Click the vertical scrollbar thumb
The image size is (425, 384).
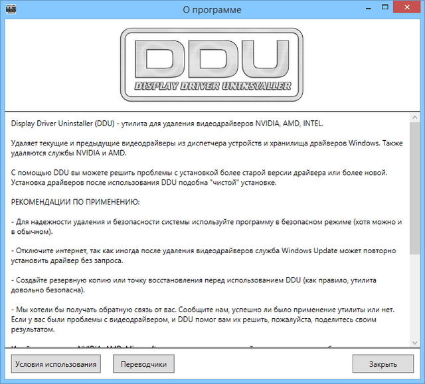414,188
